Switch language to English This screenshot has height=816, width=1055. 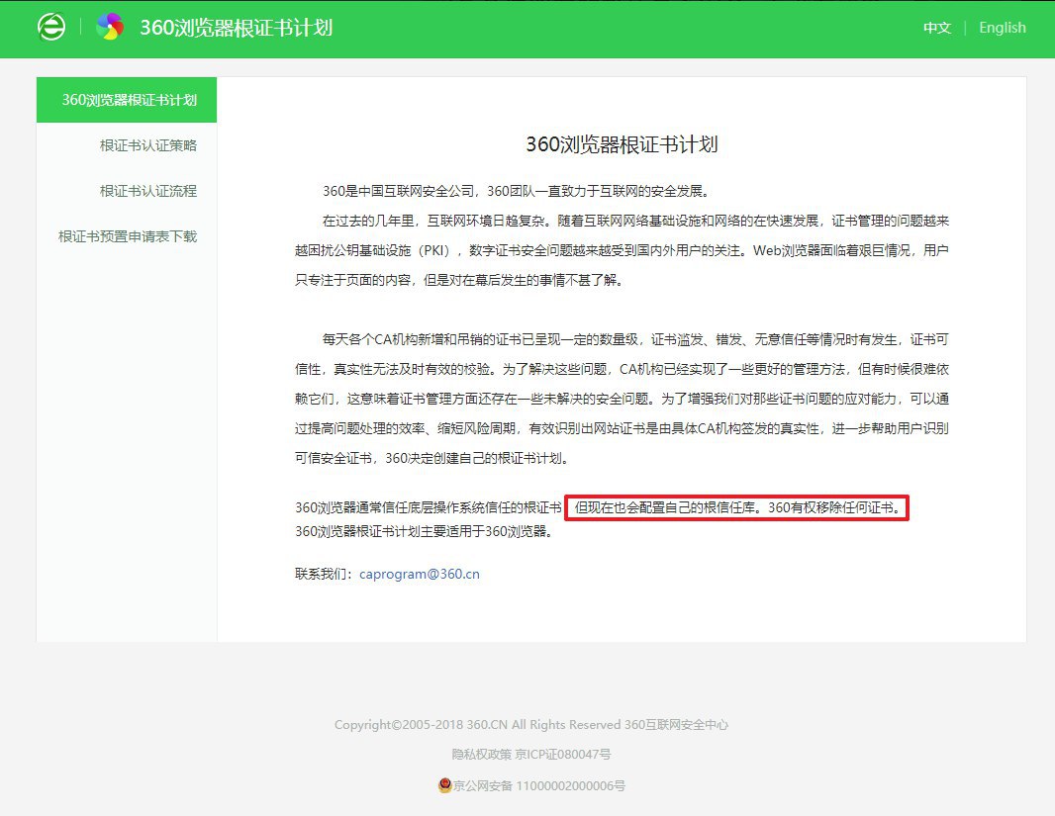pos(1002,28)
